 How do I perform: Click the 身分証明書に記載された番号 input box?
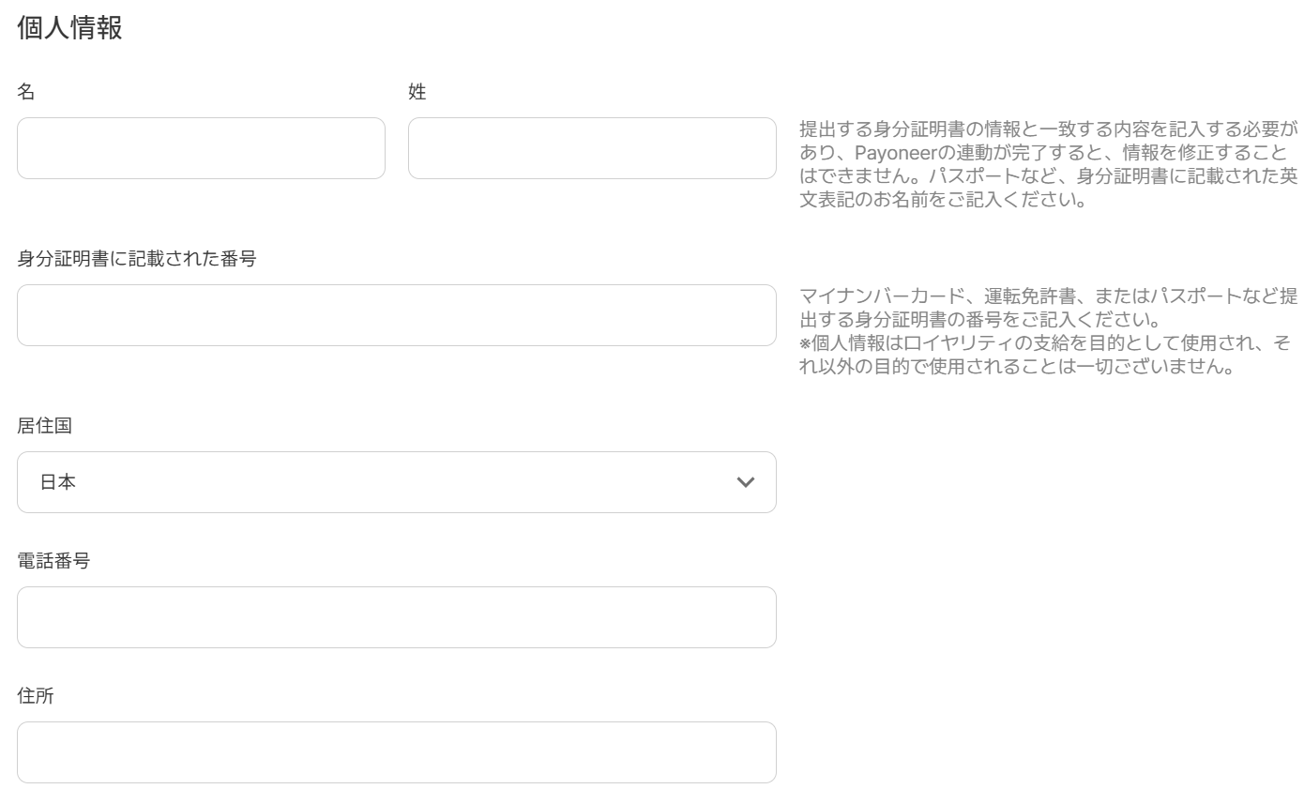click(396, 315)
